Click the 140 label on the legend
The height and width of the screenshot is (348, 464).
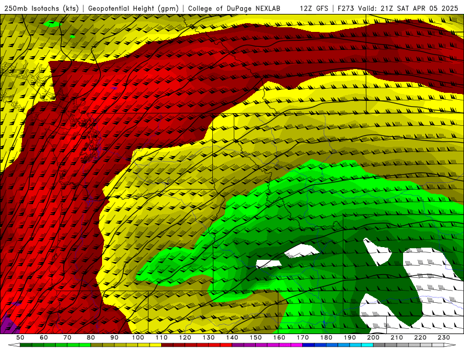232,338
